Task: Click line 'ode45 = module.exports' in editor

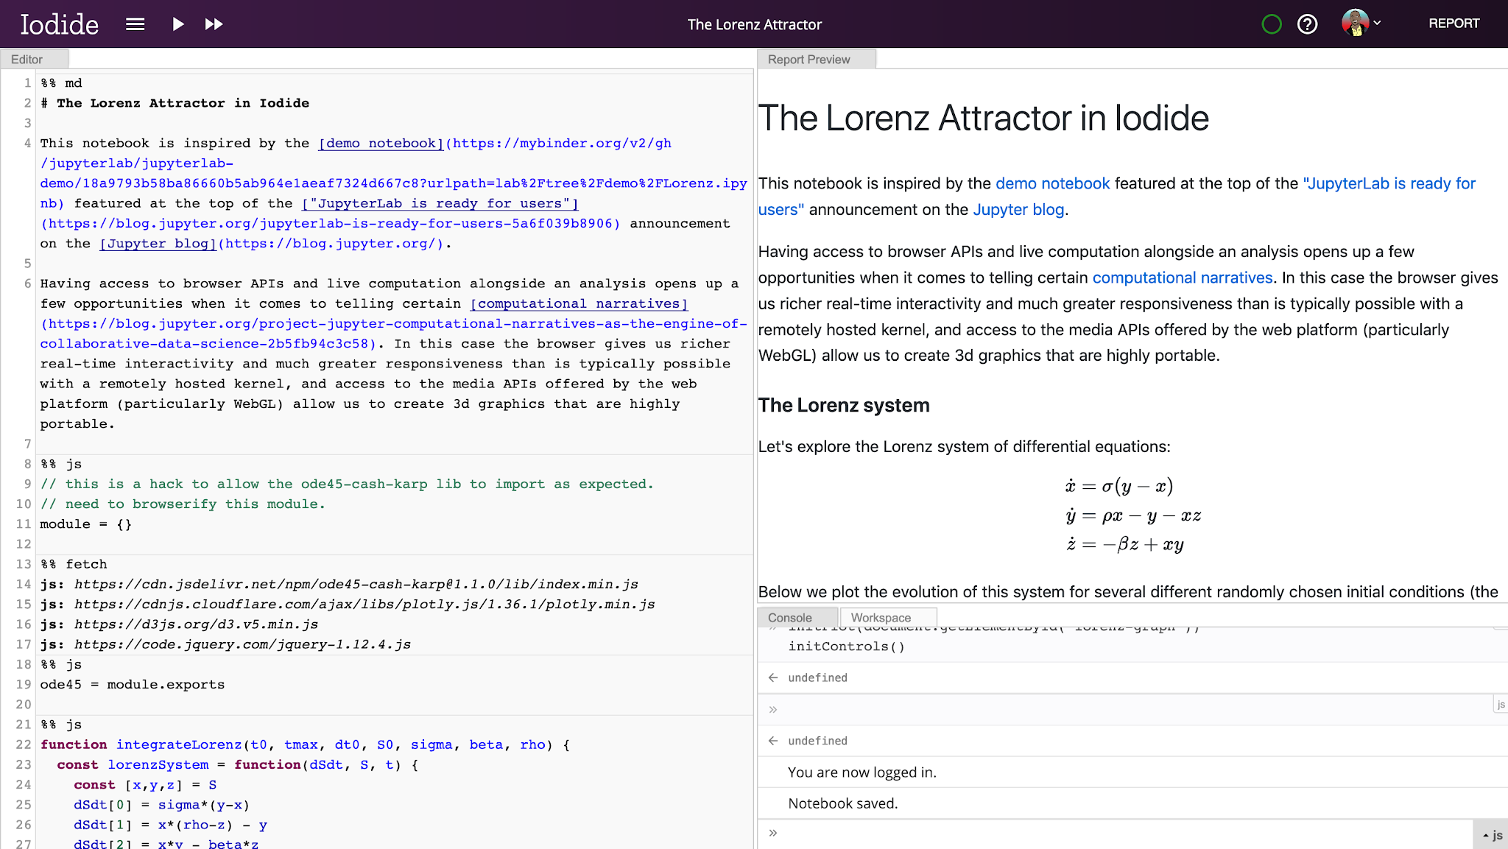Action: [x=133, y=685]
